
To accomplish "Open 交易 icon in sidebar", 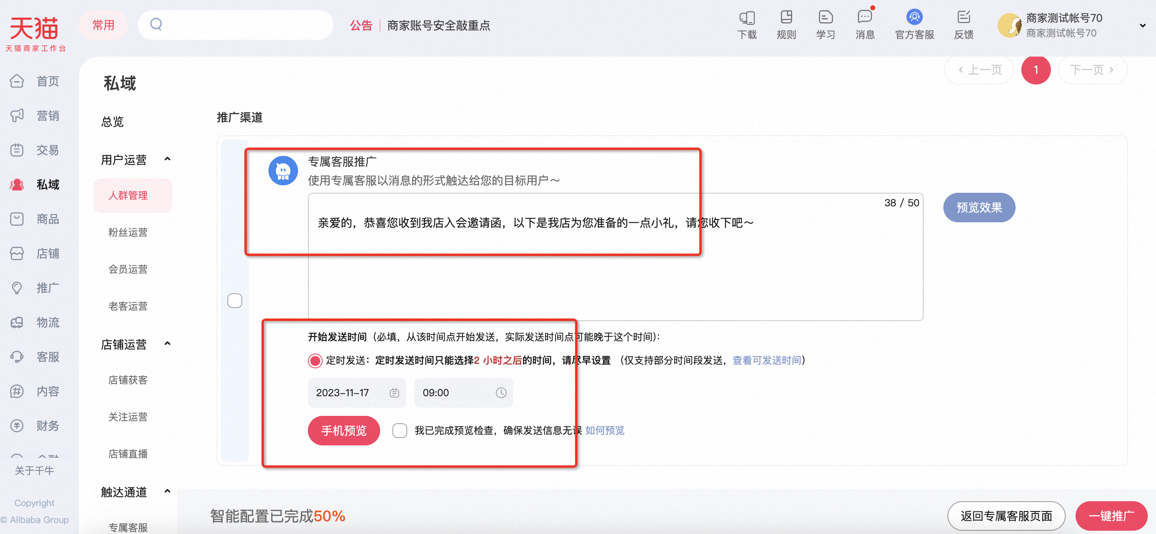I will click(x=17, y=150).
